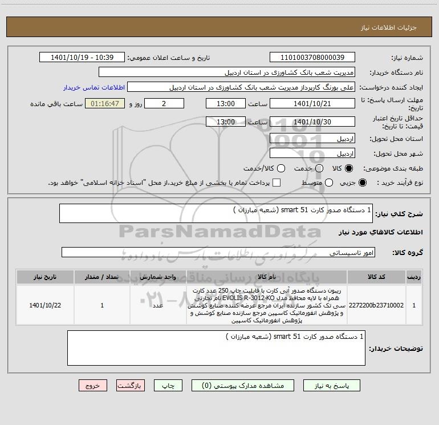This screenshot has width=439, height=425.
Task: Click the اطلاعات کالاهای مورد نیاز heading
Action: pyautogui.click(x=380, y=232)
